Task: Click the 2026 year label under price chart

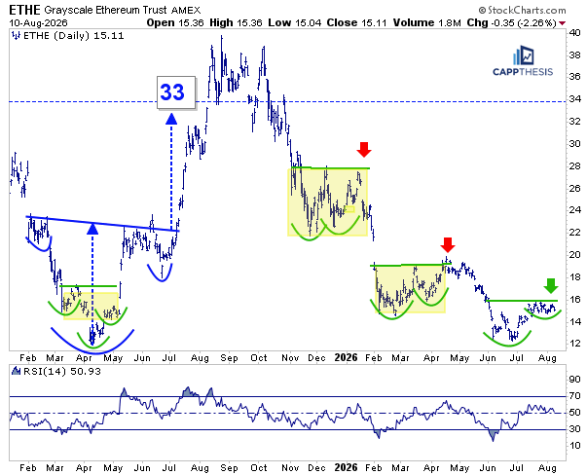Action: (347, 358)
